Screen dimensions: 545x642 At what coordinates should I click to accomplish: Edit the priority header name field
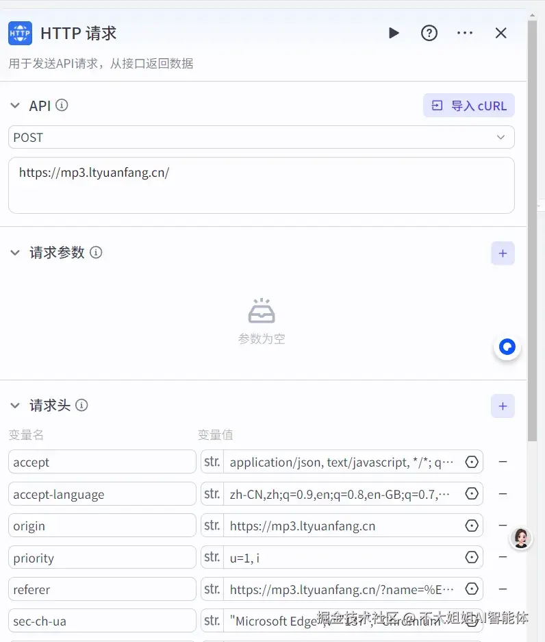(102, 557)
